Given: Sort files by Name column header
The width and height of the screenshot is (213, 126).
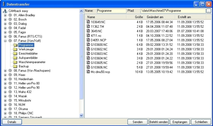Looking at the screenshot, I should (108, 17).
